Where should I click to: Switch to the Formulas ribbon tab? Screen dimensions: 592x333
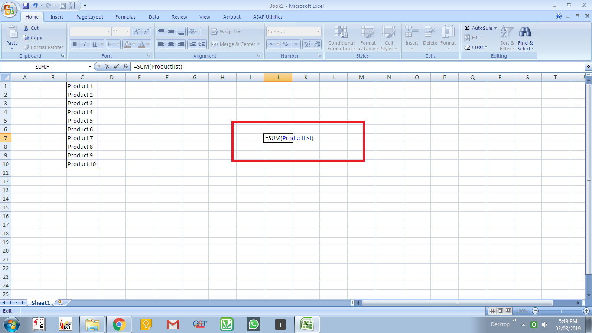(125, 17)
